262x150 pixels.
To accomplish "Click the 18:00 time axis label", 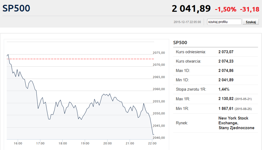I will 63,143.
